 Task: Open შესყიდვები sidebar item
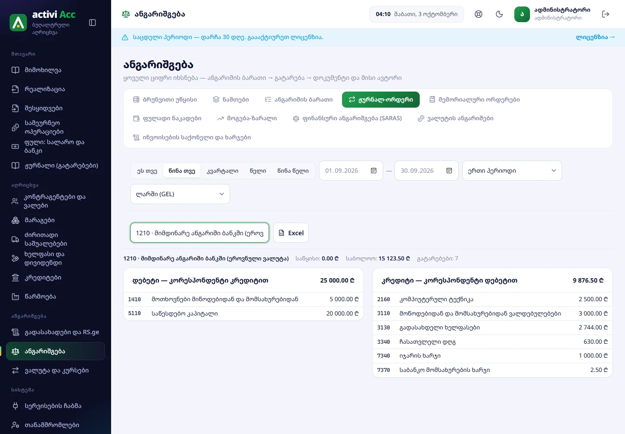click(56, 108)
